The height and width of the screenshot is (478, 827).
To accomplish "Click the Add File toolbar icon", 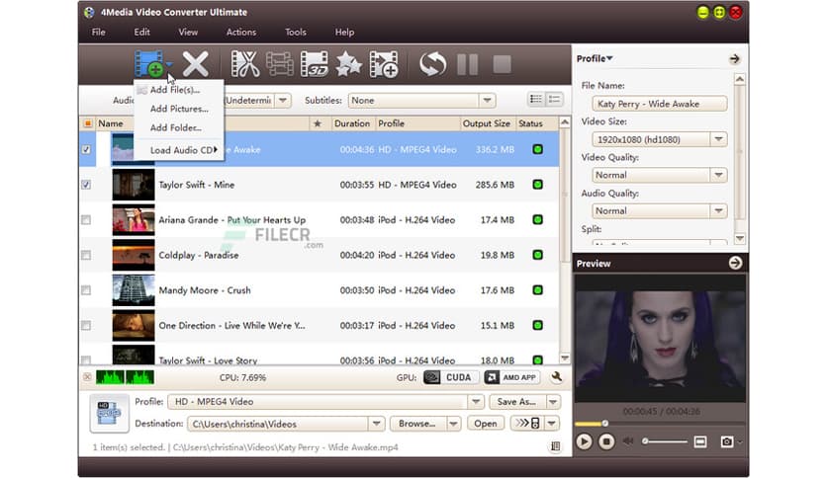I will click(149, 63).
